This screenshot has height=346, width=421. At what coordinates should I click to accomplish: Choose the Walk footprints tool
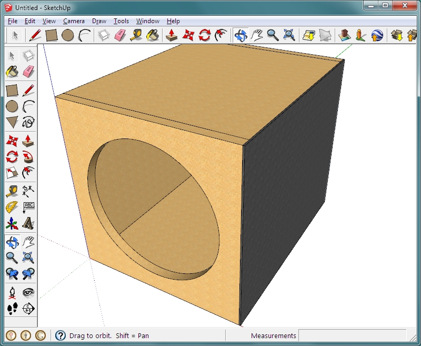[12, 309]
